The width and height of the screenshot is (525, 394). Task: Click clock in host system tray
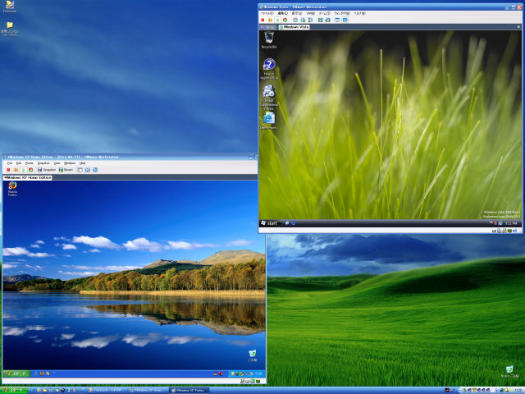pyautogui.click(x=520, y=391)
